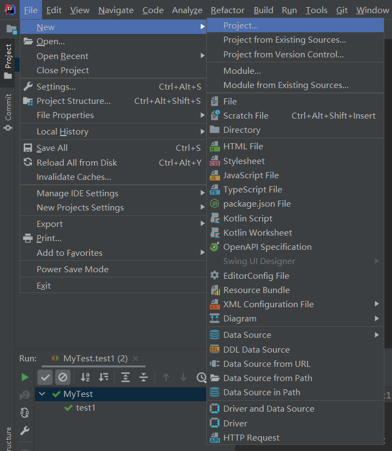The height and width of the screenshot is (451, 392).
Task: Choose Scratch File entry
Action: pos(295,116)
